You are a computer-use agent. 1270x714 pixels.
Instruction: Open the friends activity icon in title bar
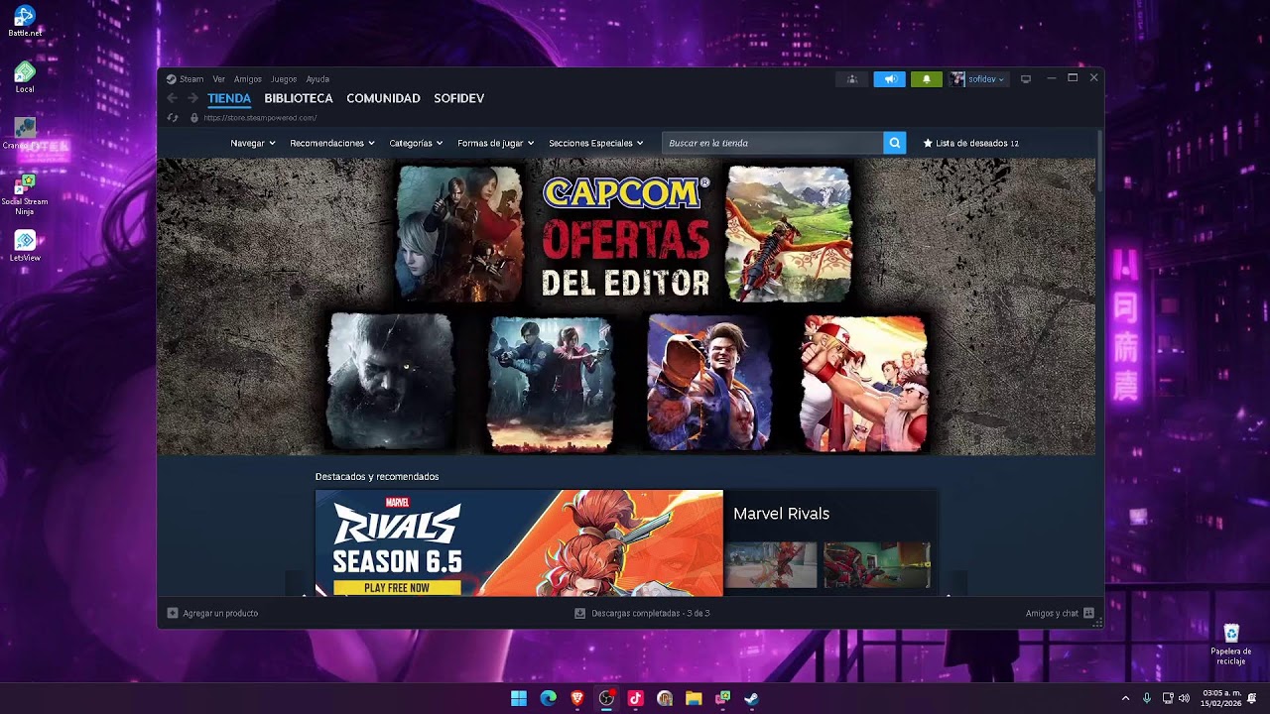[x=851, y=79]
